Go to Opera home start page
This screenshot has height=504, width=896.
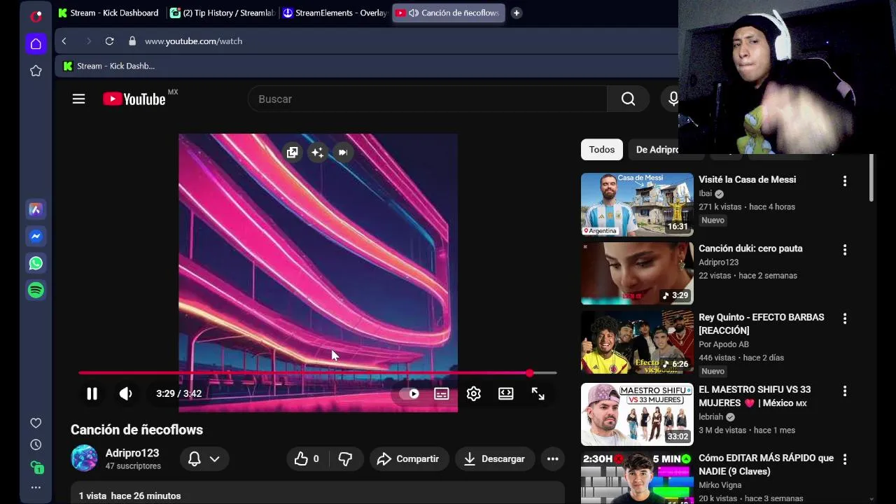point(36,44)
